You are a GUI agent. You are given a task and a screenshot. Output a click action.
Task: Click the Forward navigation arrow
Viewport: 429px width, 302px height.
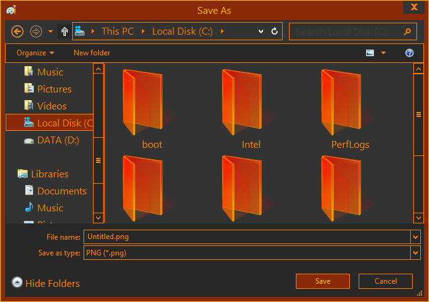click(x=36, y=31)
